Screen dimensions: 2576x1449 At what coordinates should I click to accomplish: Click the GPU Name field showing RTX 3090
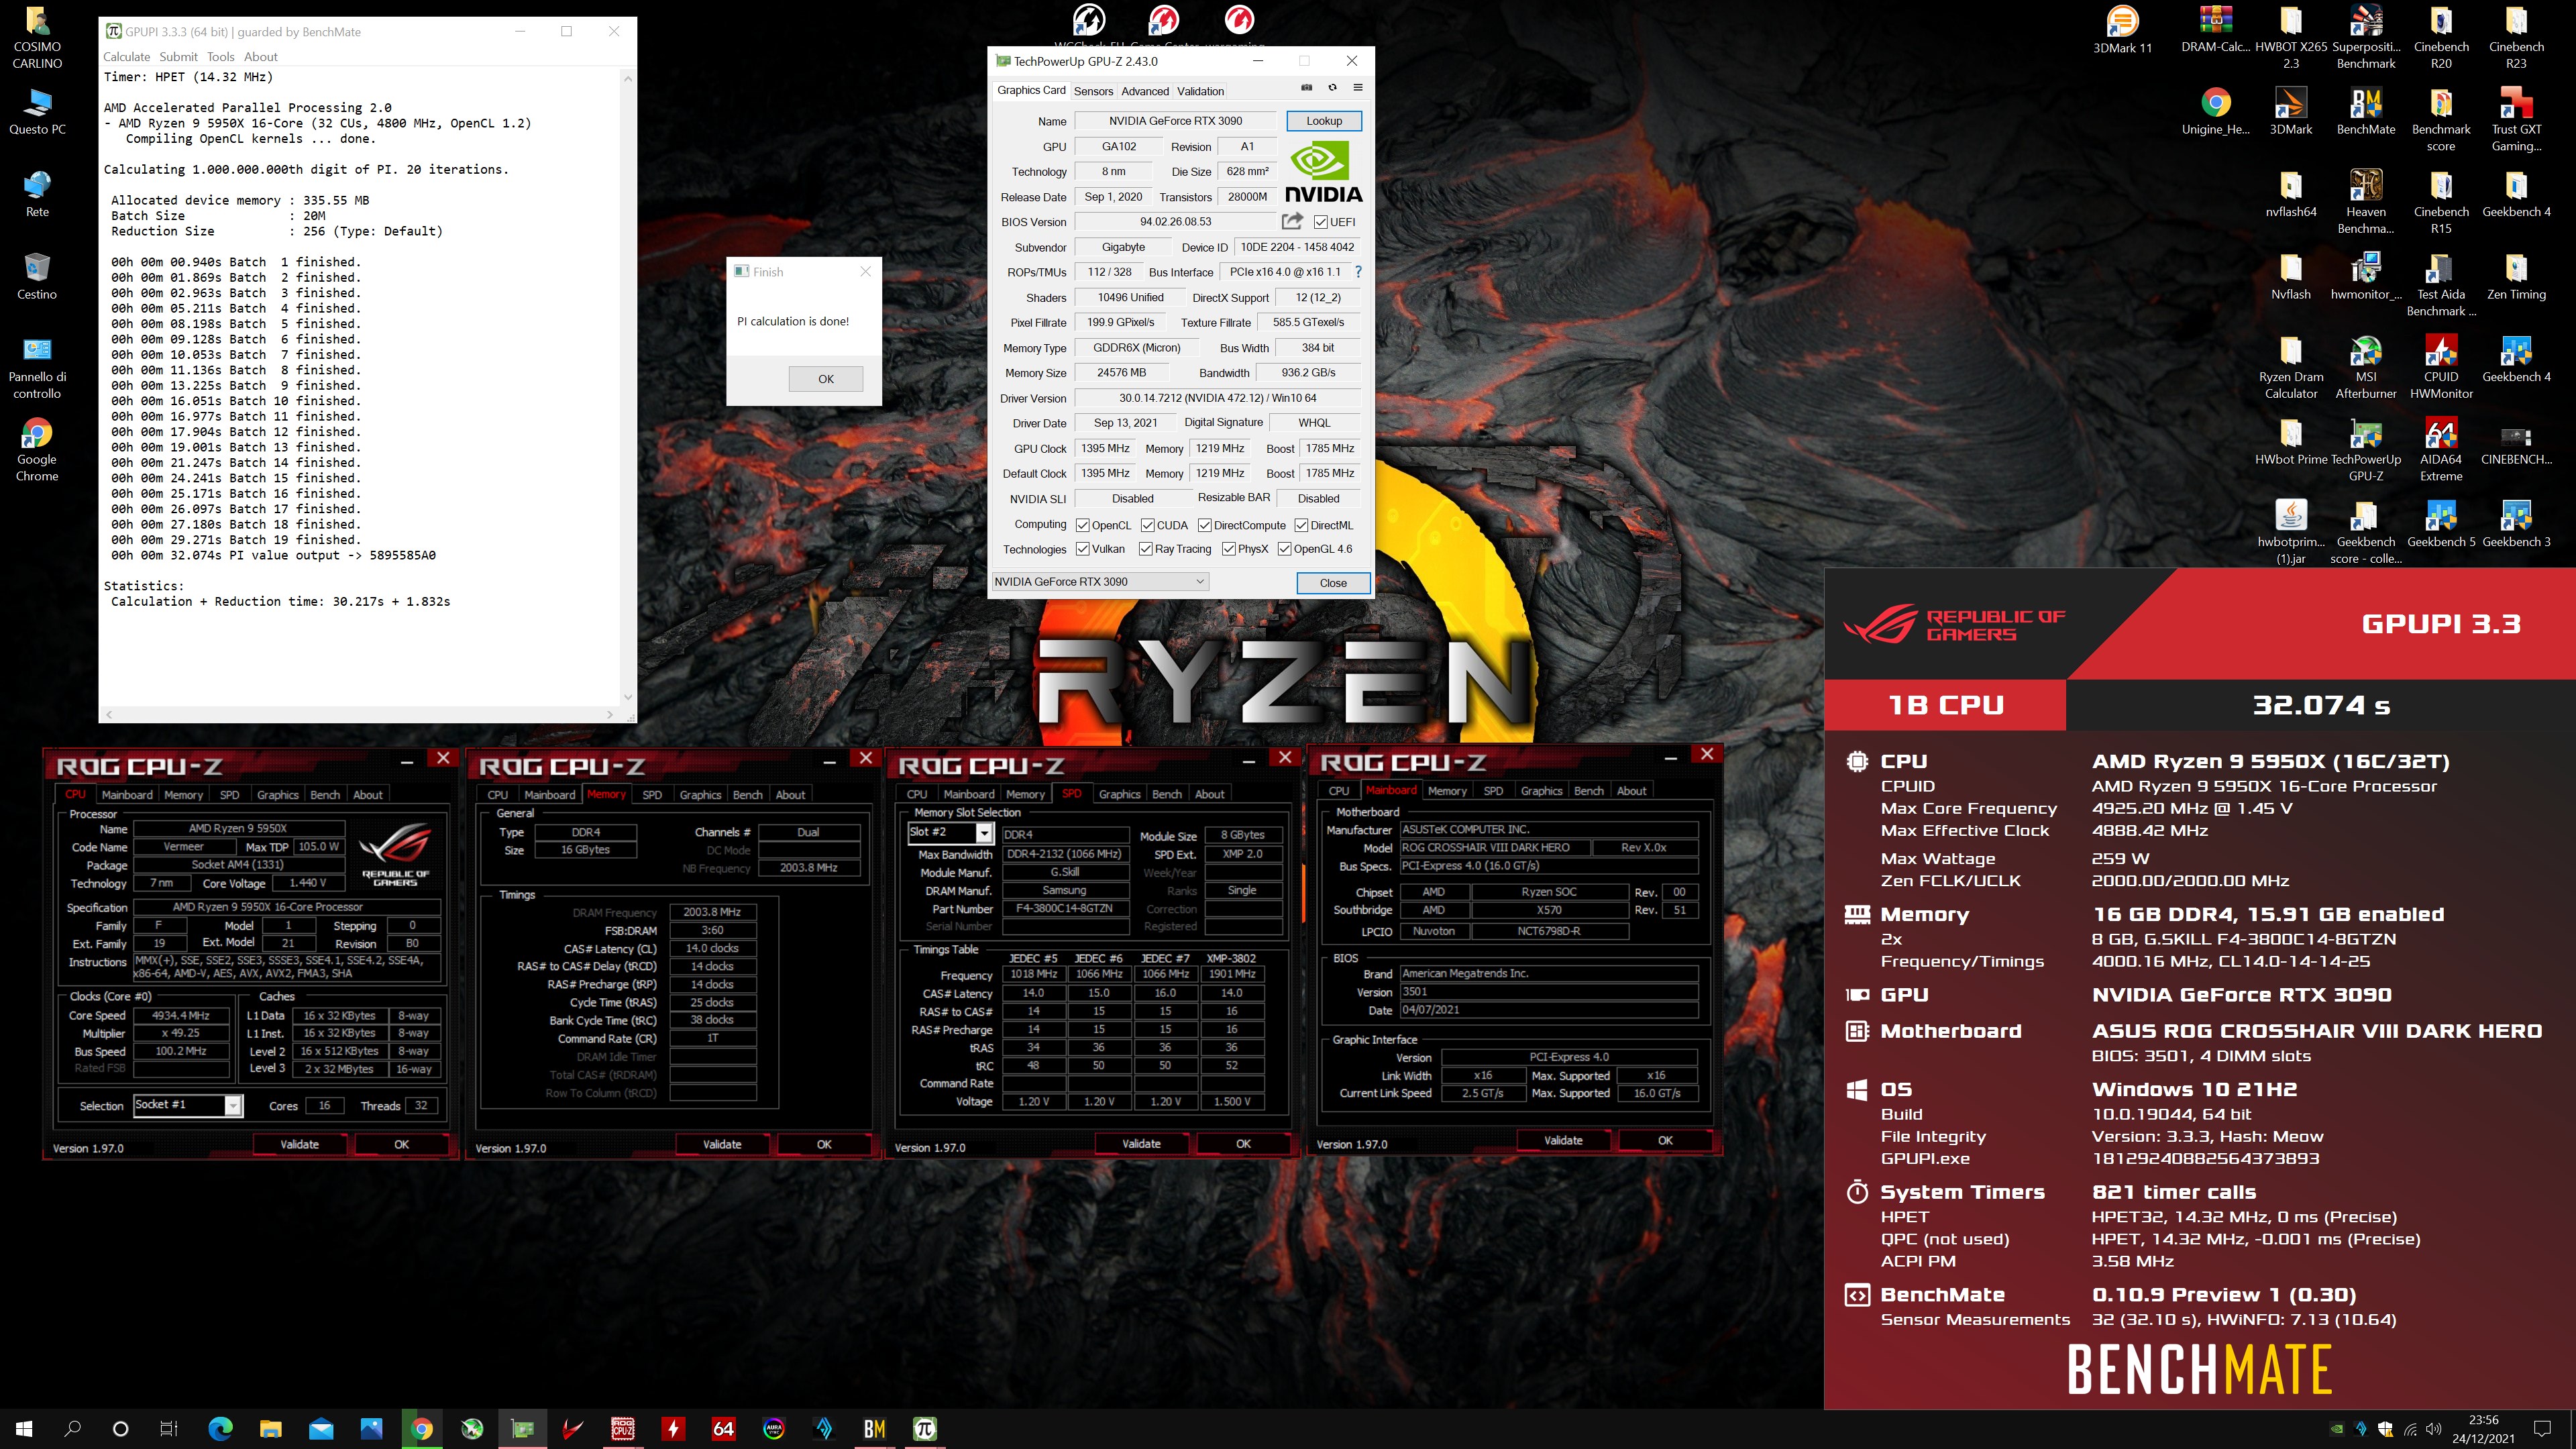[1176, 121]
